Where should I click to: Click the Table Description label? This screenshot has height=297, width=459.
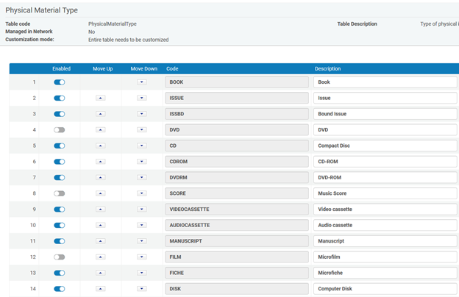pos(357,24)
